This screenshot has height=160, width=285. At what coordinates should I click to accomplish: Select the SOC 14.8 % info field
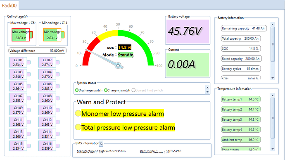(241, 49)
